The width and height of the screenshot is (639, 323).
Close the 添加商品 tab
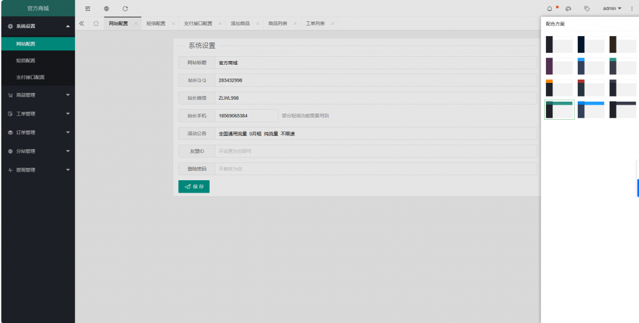[x=258, y=24]
